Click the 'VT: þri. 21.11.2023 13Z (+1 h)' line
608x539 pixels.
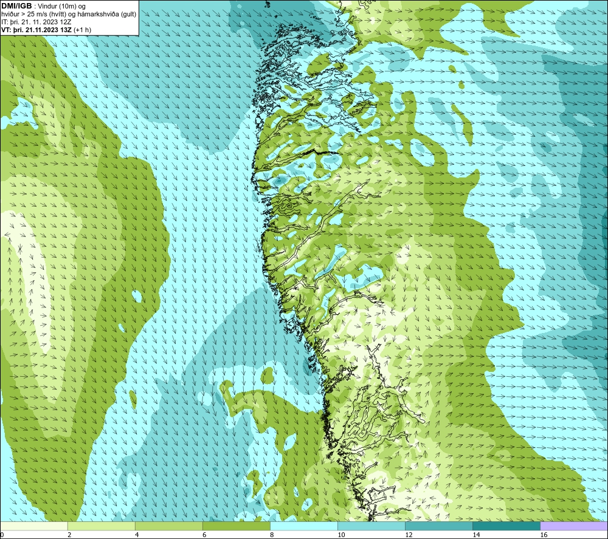46,30
